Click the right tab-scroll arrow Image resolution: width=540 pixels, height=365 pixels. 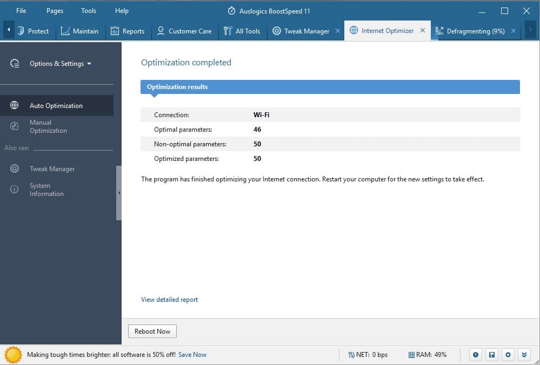coord(530,30)
